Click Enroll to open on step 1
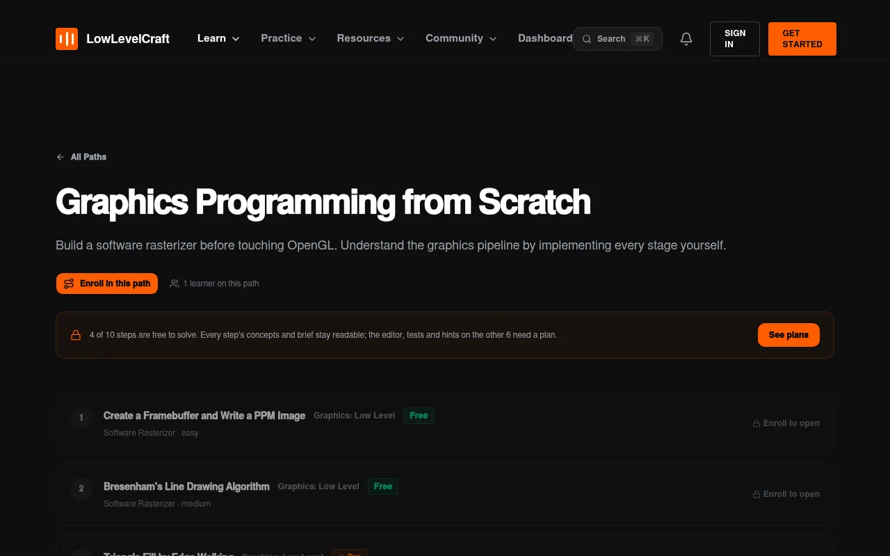The width and height of the screenshot is (890, 556). coord(786,423)
